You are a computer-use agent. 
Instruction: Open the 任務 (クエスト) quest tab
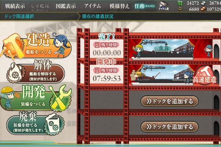click(145, 6)
